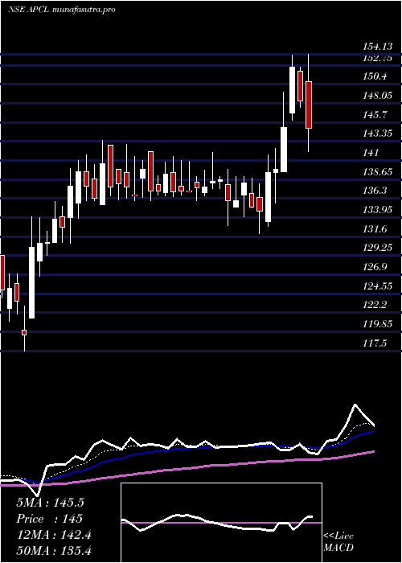This screenshot has width=402, height=563.
Task: Click the 122.2 price axis label
Action: (375, 305)
